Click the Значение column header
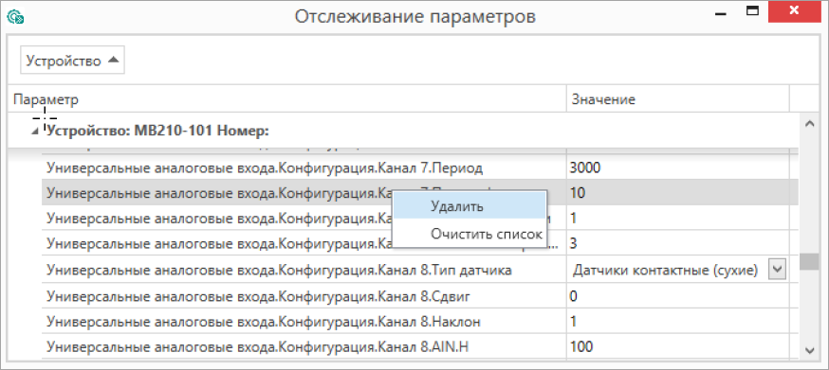Image resolution: width=829 pixels, height=370 pixels. tap(604, 99)
